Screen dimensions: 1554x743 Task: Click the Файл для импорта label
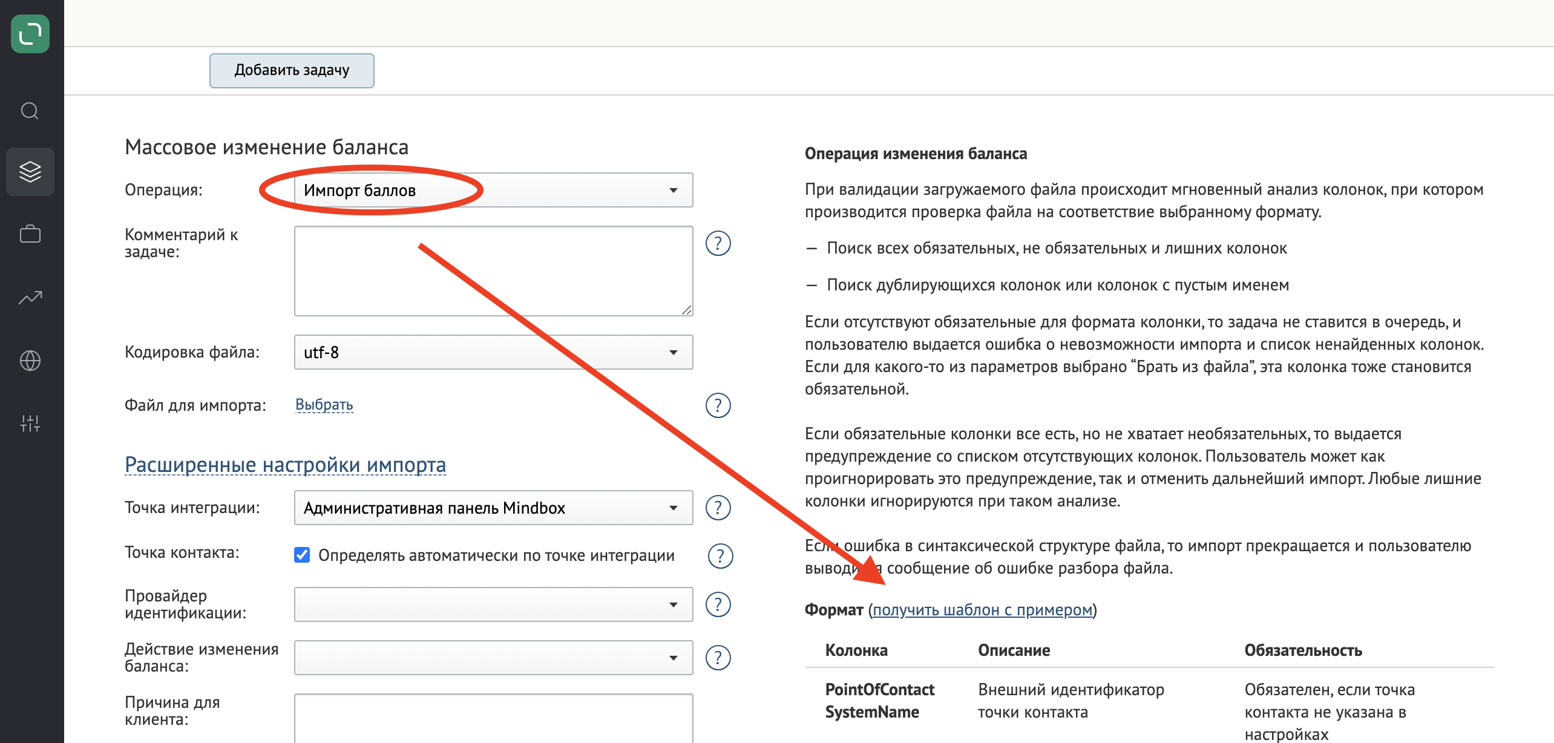click(195, 405)
